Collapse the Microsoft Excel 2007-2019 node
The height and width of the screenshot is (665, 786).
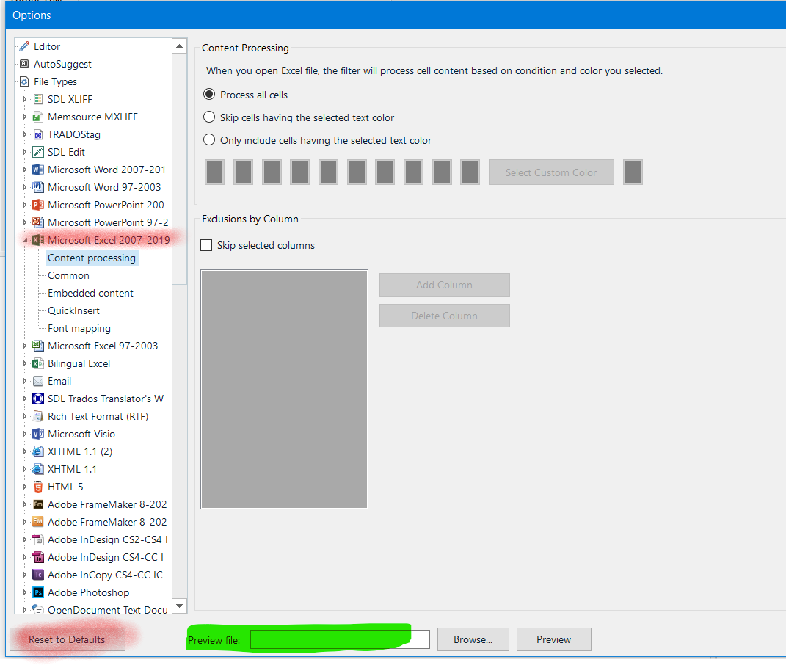tap(24, 240)
